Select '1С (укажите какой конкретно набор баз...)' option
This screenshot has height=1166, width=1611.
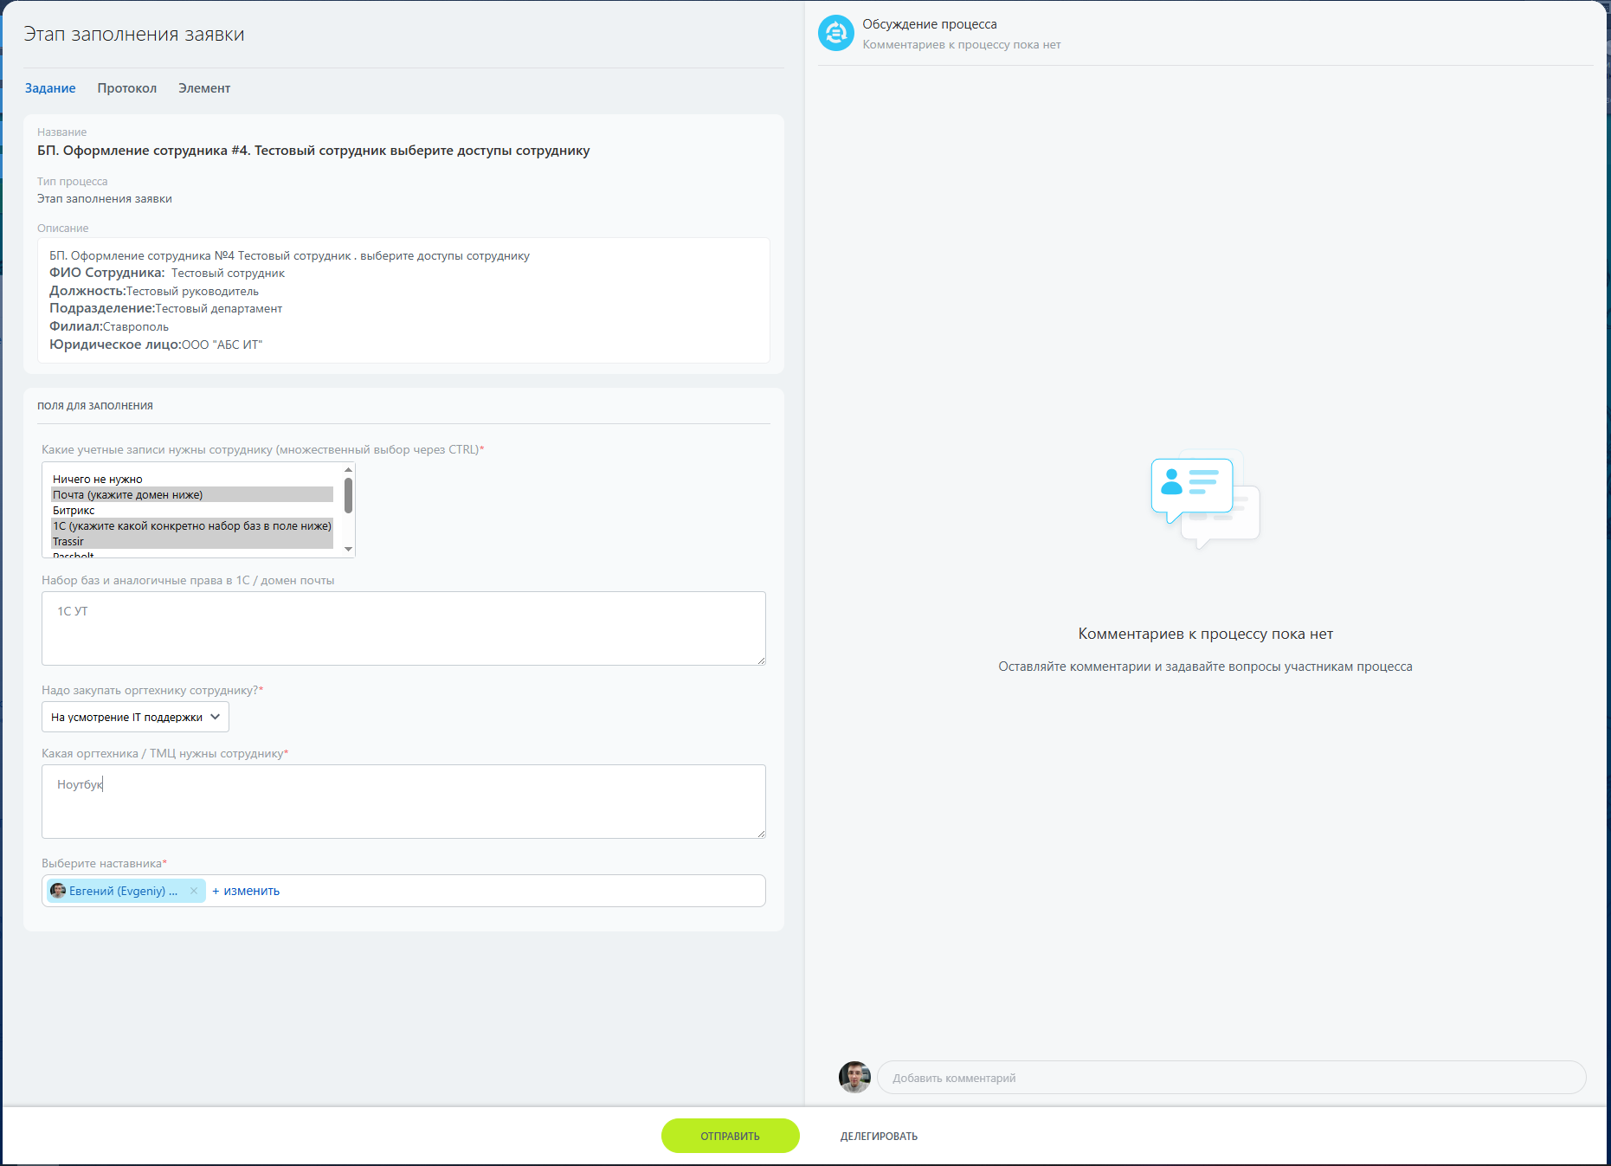(x=192, y=525)
